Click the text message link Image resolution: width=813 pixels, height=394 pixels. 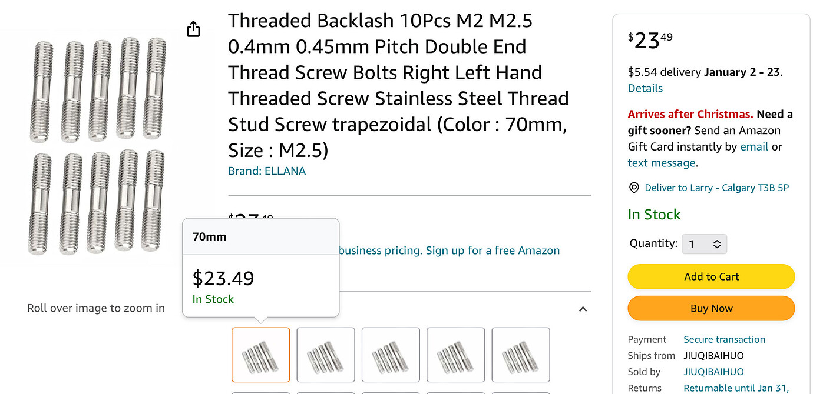661,163
